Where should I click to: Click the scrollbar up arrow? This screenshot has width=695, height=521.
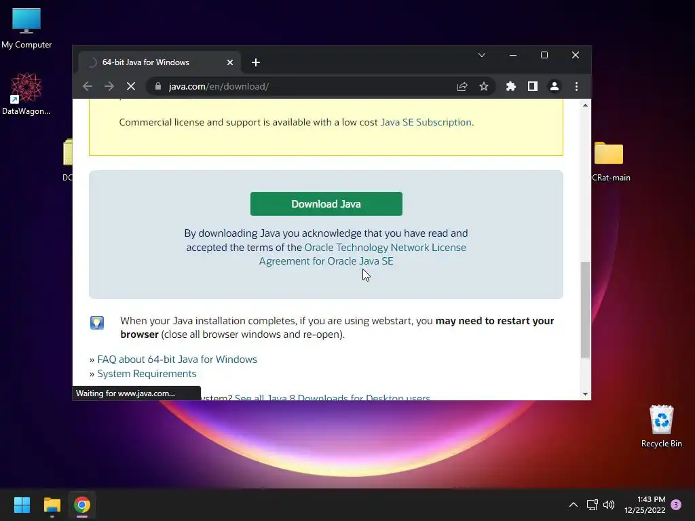586,105
